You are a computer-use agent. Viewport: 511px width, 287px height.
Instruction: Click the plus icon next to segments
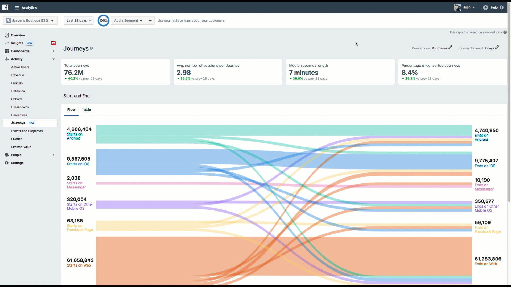click(x=150, y=20)
